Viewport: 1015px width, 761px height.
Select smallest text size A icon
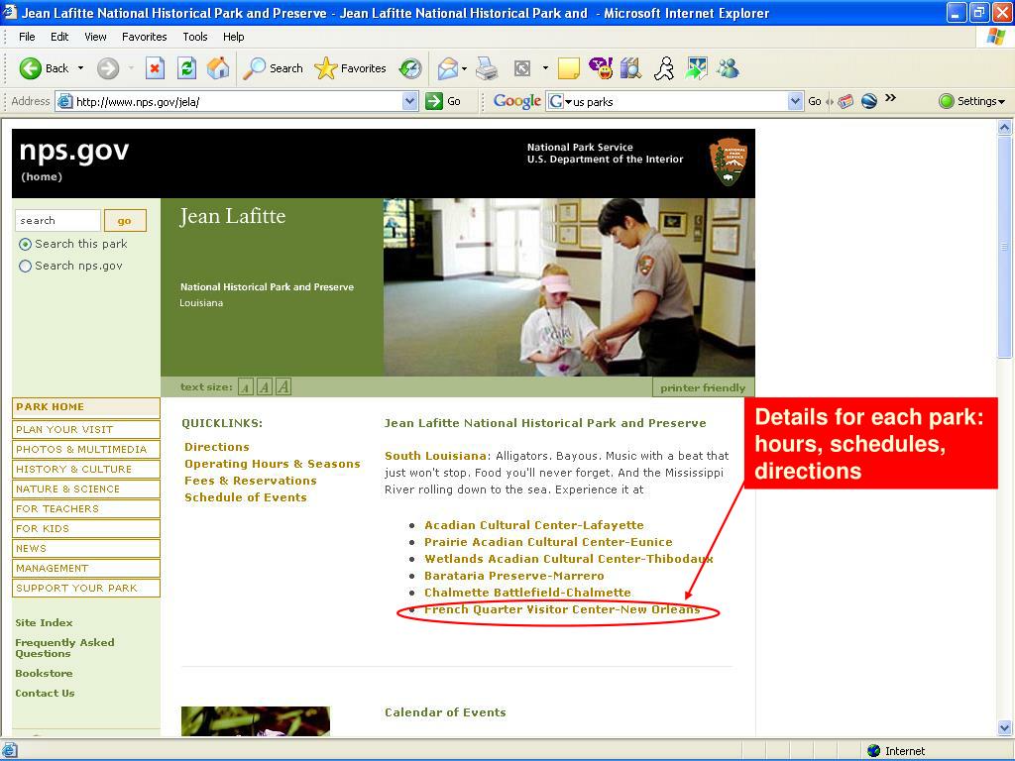(x=246, y=387)
